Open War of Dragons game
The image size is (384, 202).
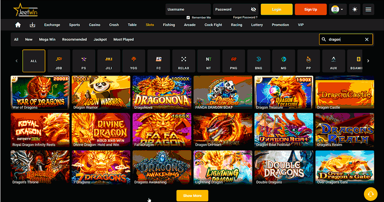coord(40,93)
